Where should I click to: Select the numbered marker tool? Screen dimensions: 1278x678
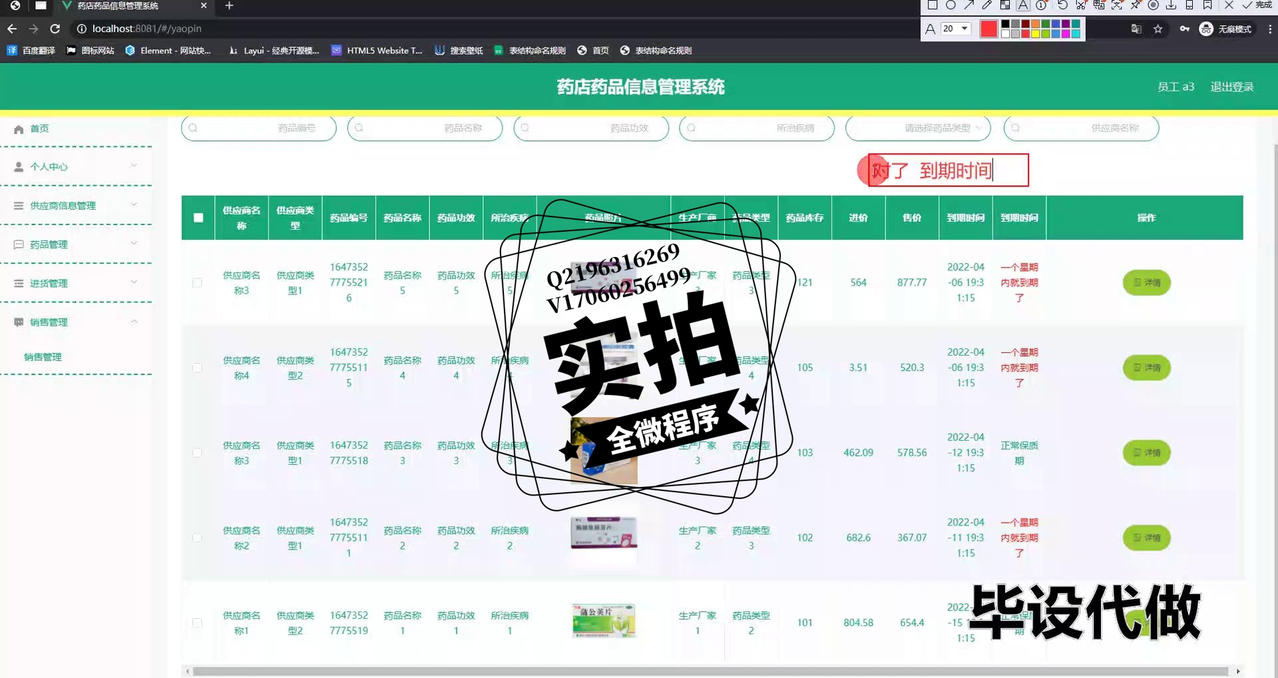pos(1042,5)
